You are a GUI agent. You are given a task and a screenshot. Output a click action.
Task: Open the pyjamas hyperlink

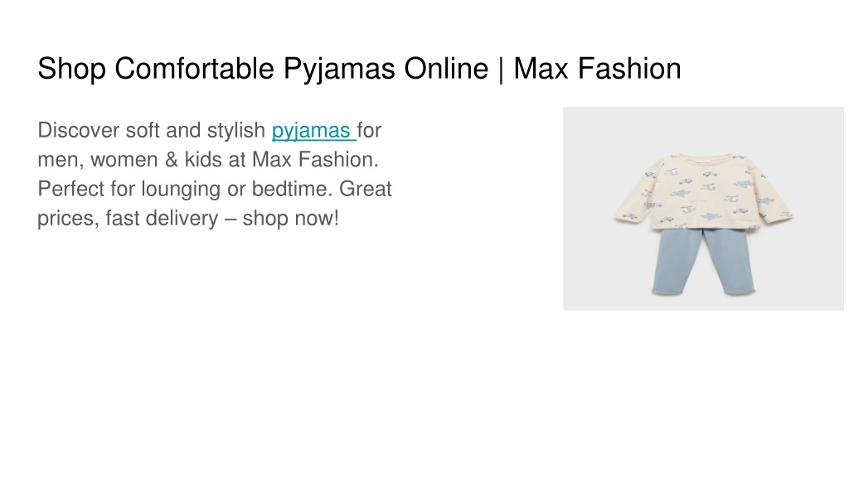coord(313,130)
